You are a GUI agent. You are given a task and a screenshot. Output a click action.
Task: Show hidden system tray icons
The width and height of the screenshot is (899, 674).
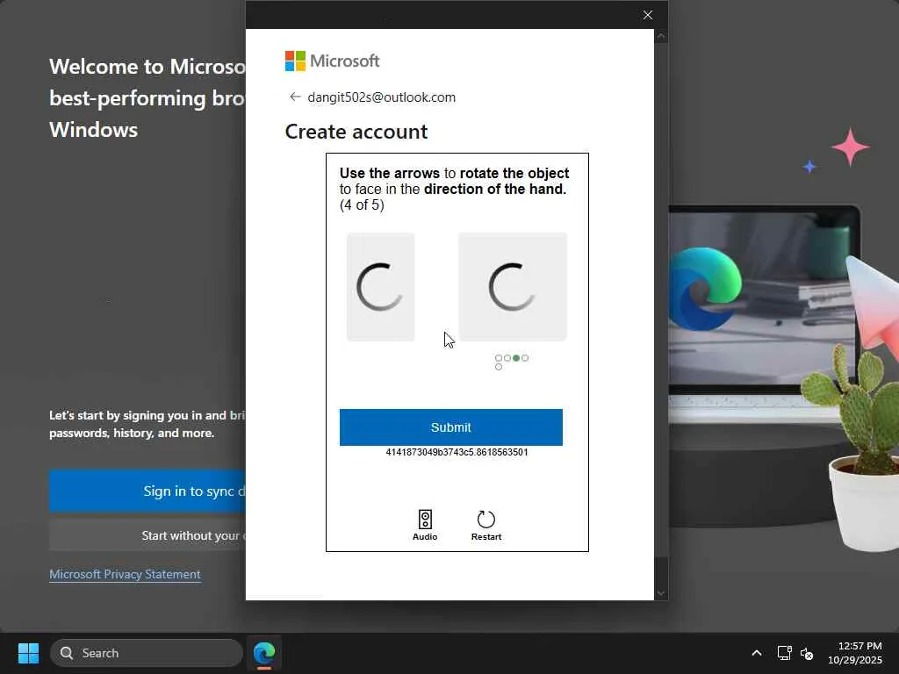[757, 653]
